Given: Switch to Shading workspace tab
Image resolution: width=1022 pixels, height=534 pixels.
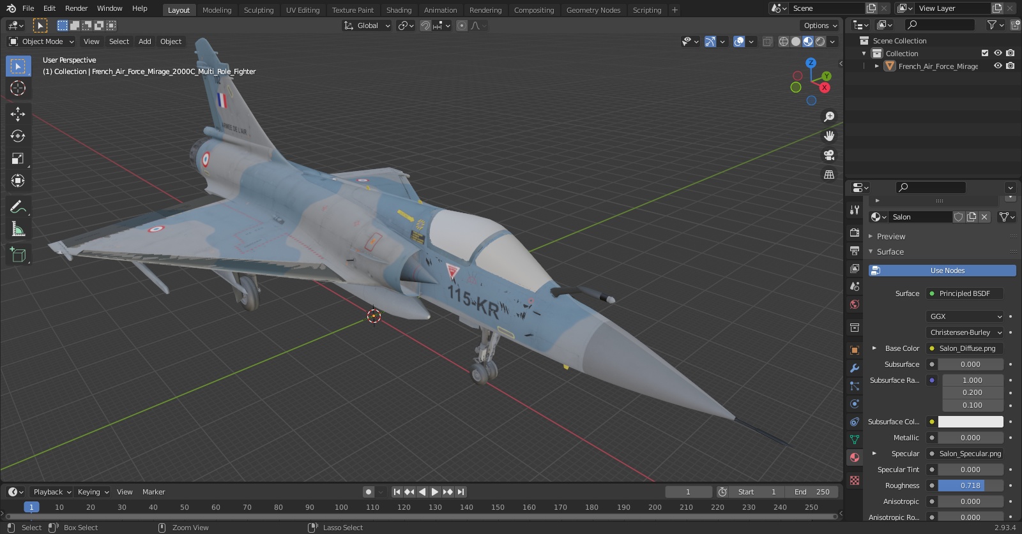Looking at the screenshot, I should click(399, 10).
